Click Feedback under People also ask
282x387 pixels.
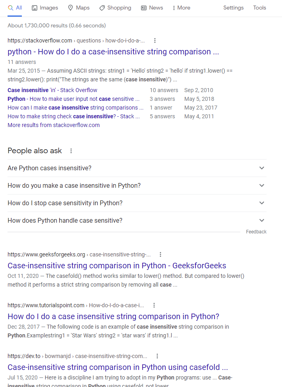[x=256, y=232]
